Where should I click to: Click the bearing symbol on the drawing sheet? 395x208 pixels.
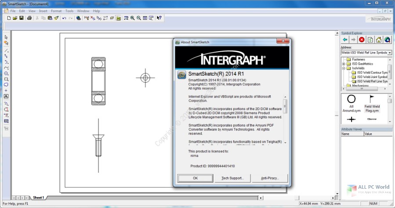click(x=98, y=81)
